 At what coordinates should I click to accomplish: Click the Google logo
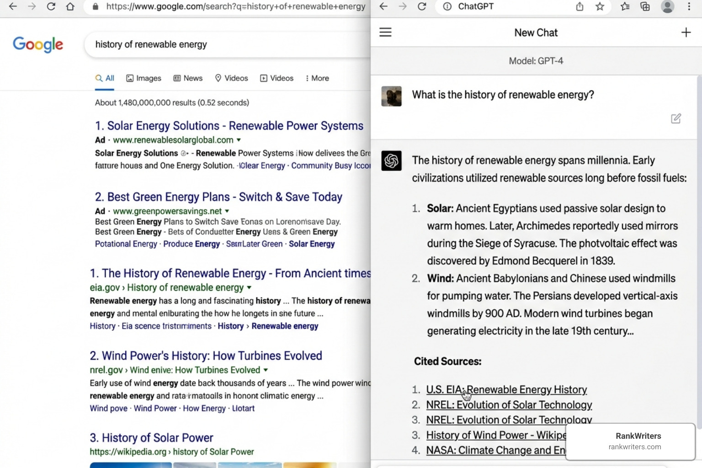(x=38, y=45)
